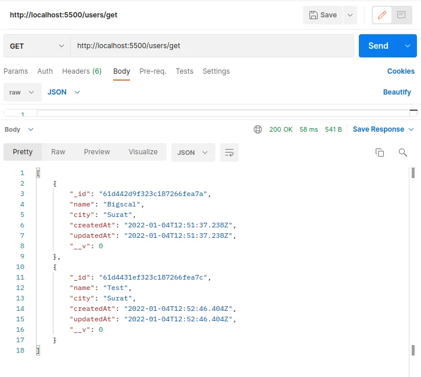Screen dimensions: 421x377
Task: Switch to the Headers (6) tab
Action: pyautogui.click(x=82, y=71)
